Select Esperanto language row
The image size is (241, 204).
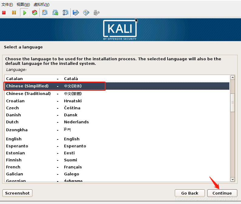(x=117, y=146)
